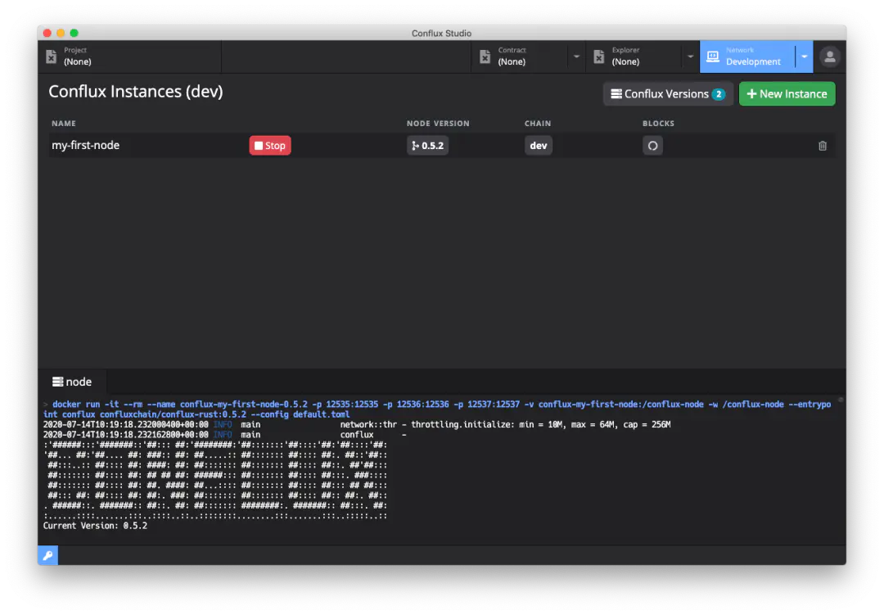884x615 pixels.
Task: Delete my-first-node with trash icon
Action: 823,146
